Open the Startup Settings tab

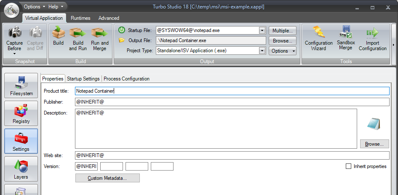coord(83,79)
